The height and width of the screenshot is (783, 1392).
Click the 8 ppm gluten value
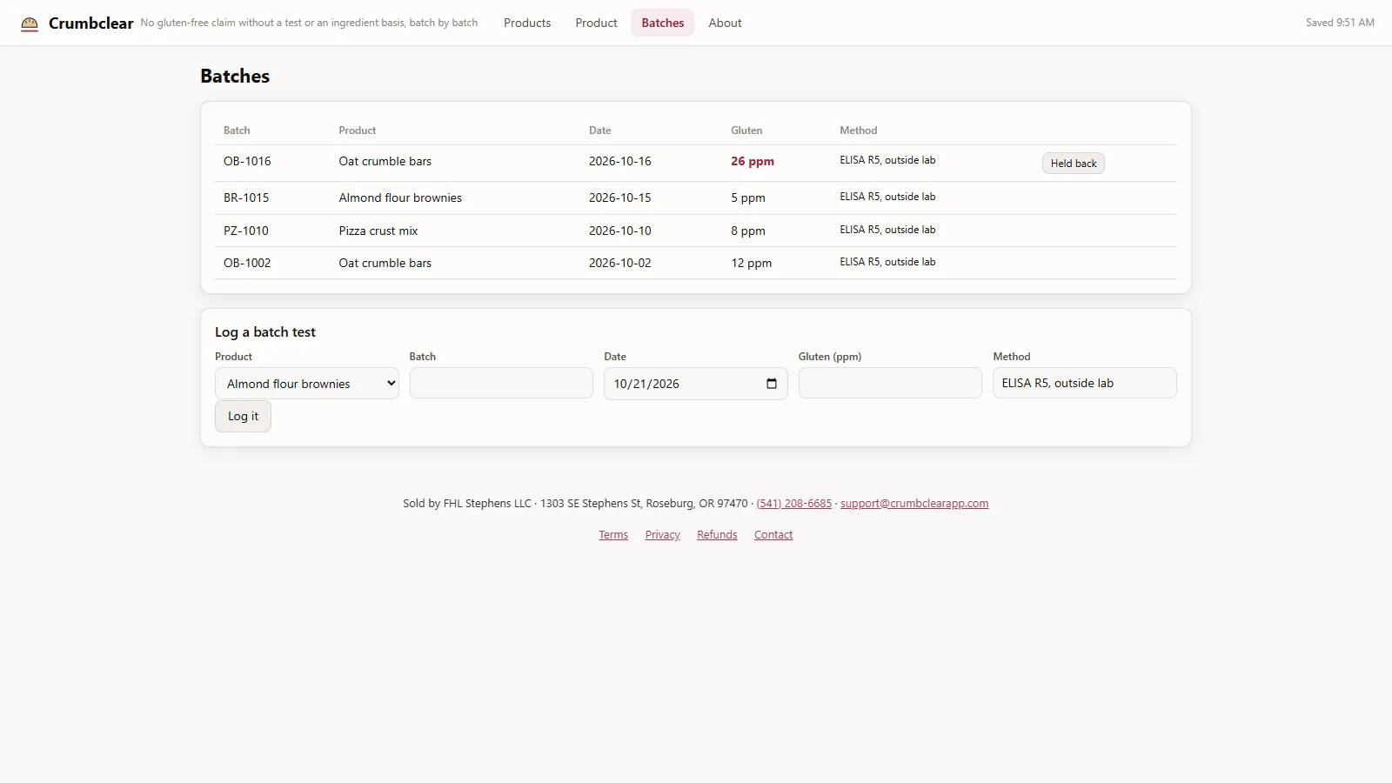tap(748, 231)
